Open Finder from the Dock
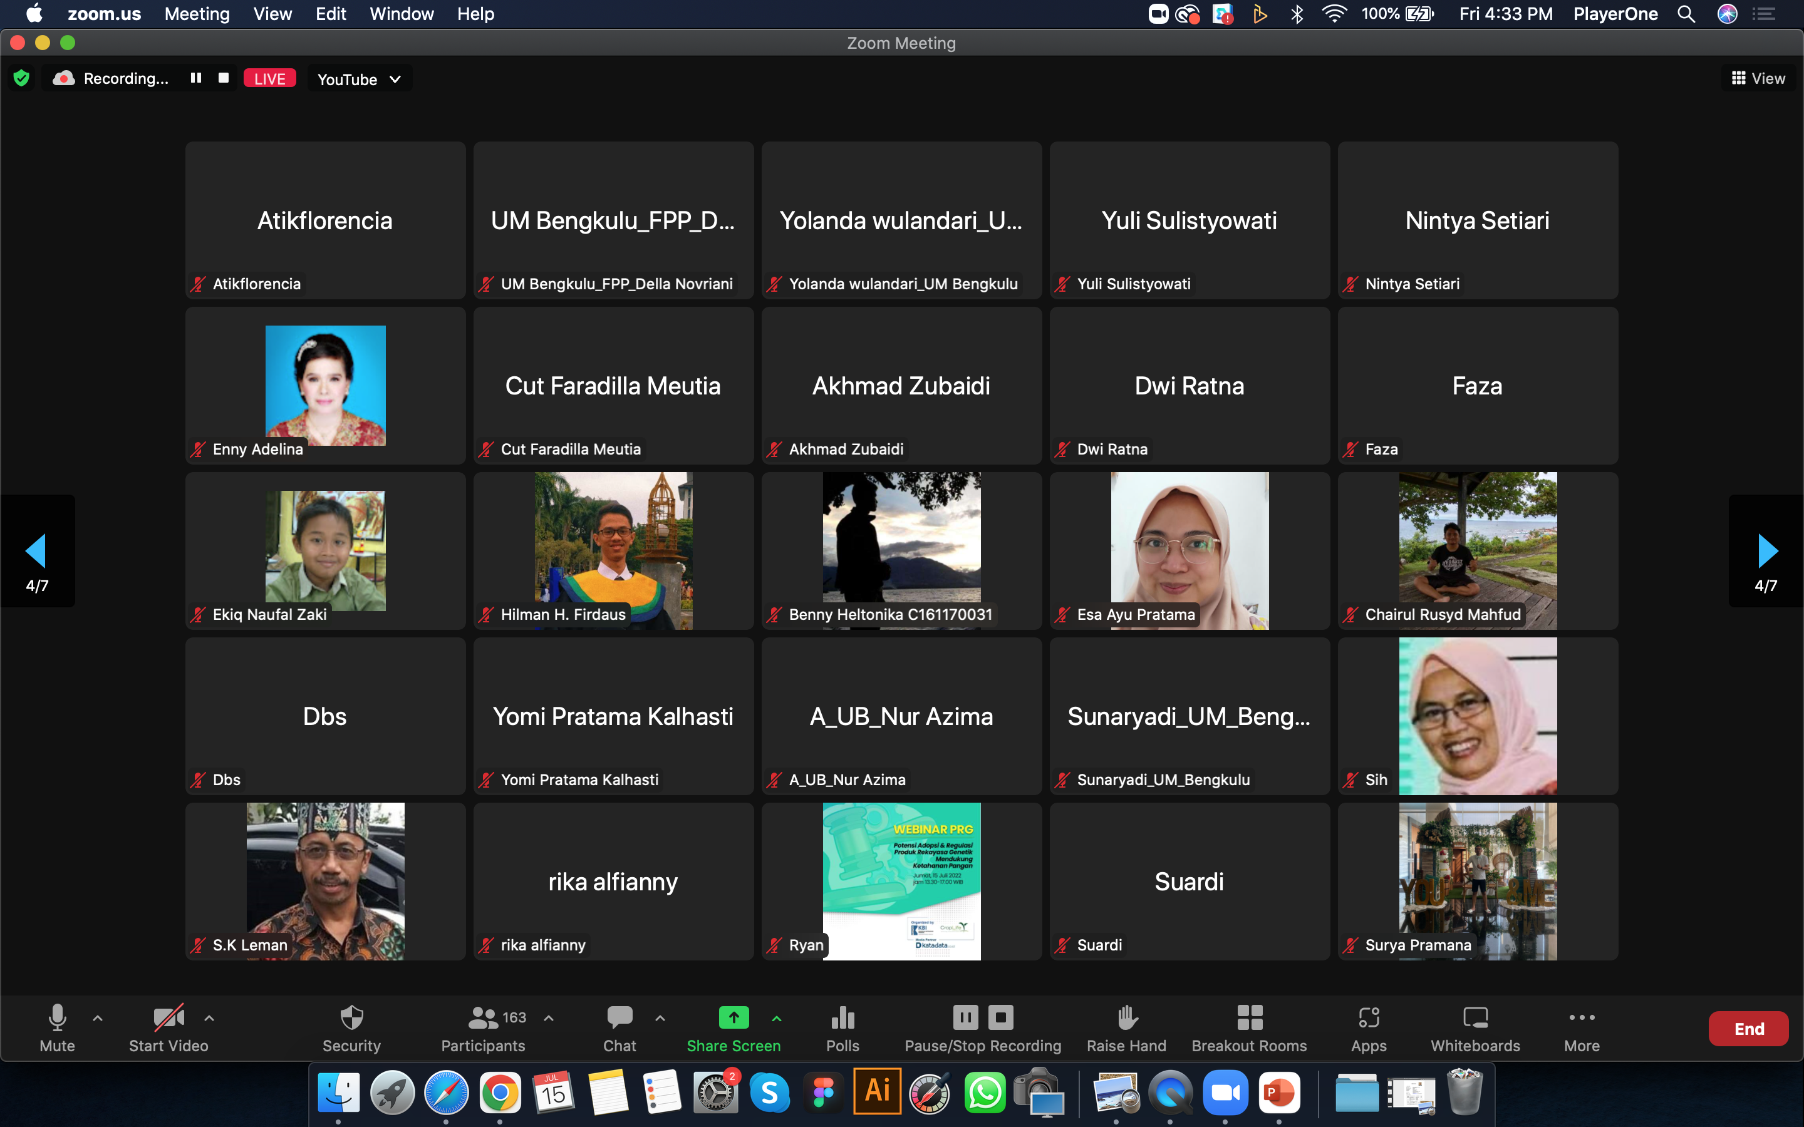This screenshot has width=1804, height=1127. tap(338, 1093)
